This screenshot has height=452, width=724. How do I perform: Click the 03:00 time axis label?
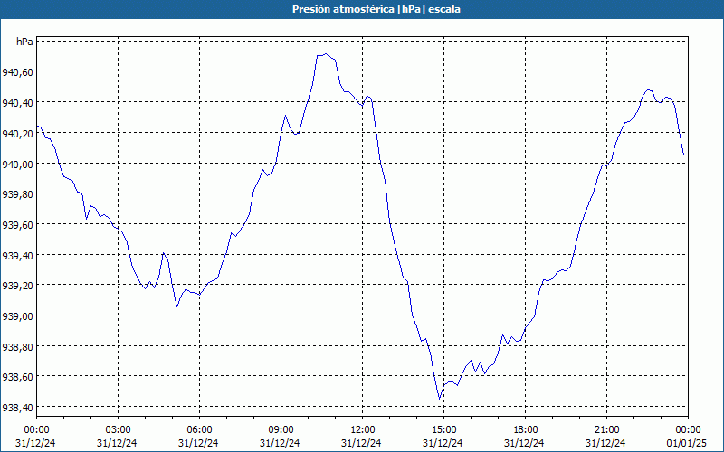click(118, 430)
